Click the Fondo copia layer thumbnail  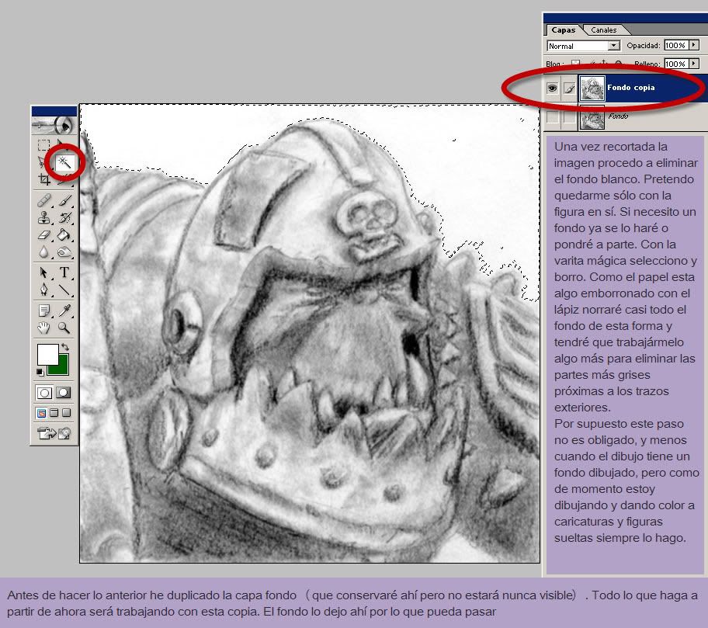coord(592,88)
